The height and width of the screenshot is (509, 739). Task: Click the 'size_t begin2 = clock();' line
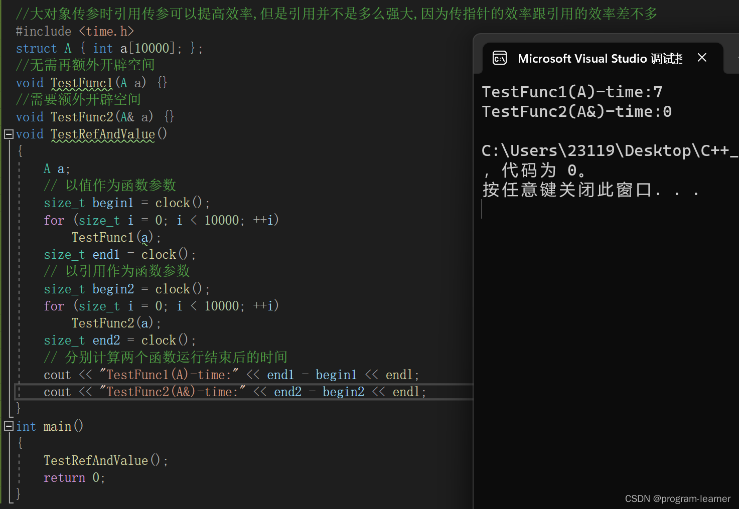click(x=126, y=289)
